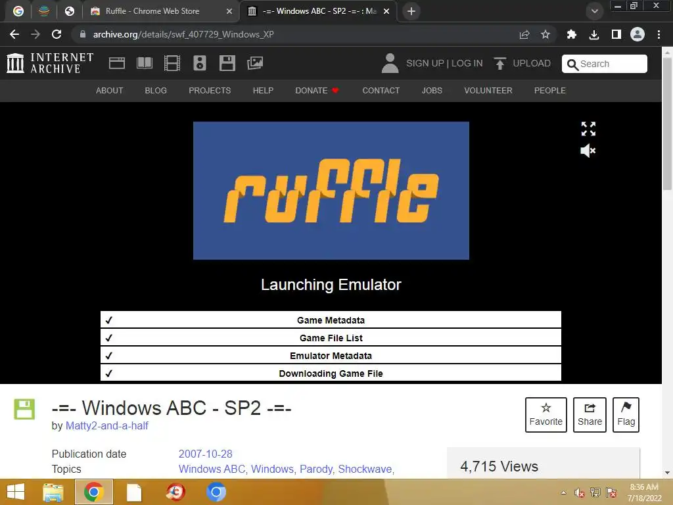The image size is (673, 505).
Task: Open the PROJECTS menu item
Action: click(210, 91)
